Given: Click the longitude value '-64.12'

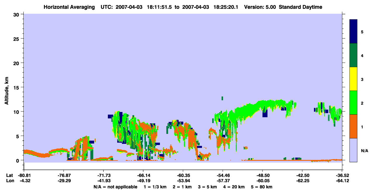Looking at the screenshot, I should (342, 180).
